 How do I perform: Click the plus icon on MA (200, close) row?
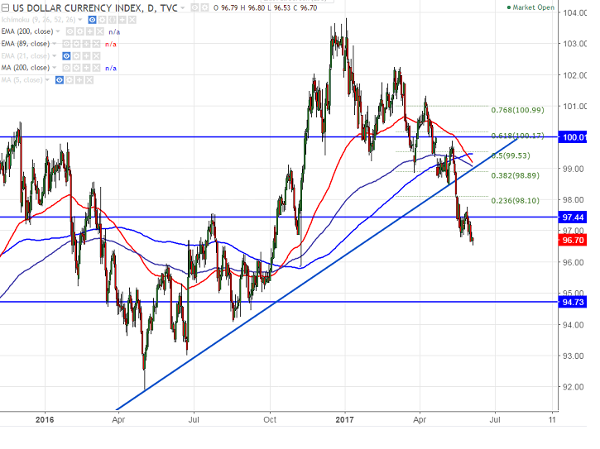[86, 68]
